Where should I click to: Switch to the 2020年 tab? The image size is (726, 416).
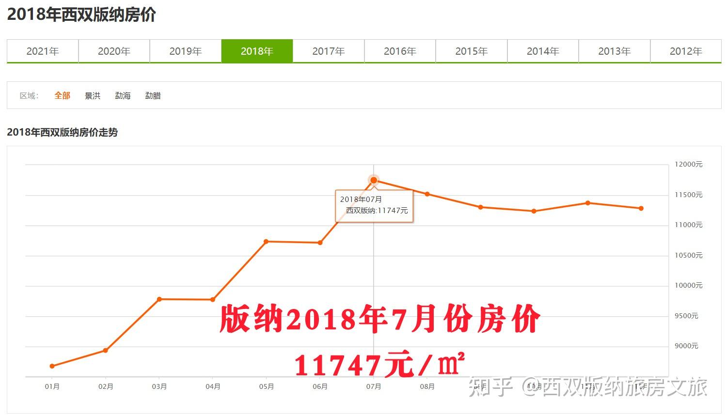pos(114,51)
